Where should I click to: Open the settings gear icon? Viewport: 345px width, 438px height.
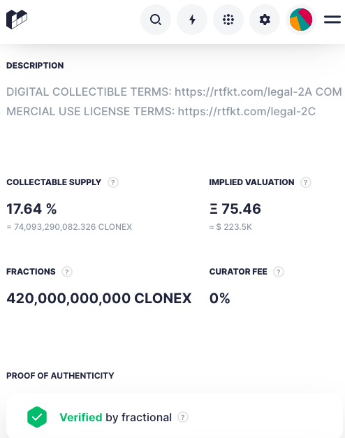(x=265, y=20)
